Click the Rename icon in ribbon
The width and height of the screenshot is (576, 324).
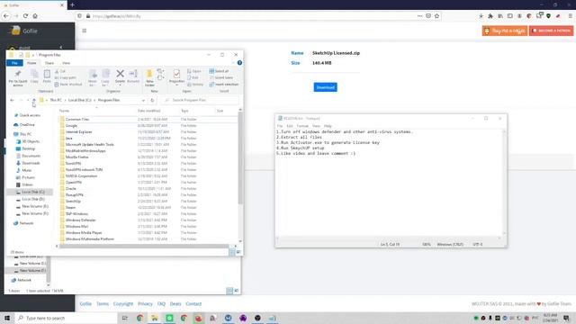[x=133, y=76]
